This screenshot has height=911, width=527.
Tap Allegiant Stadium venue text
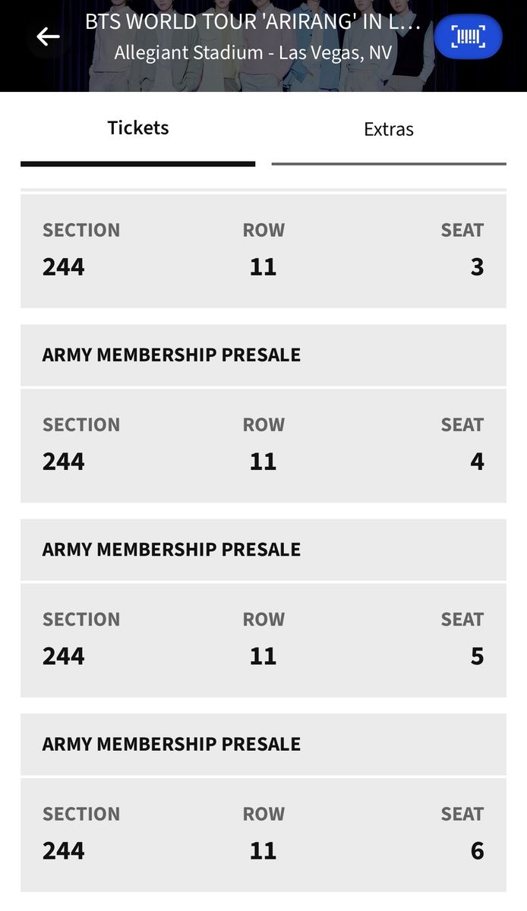pyautogui.click(x=253, y=53)
